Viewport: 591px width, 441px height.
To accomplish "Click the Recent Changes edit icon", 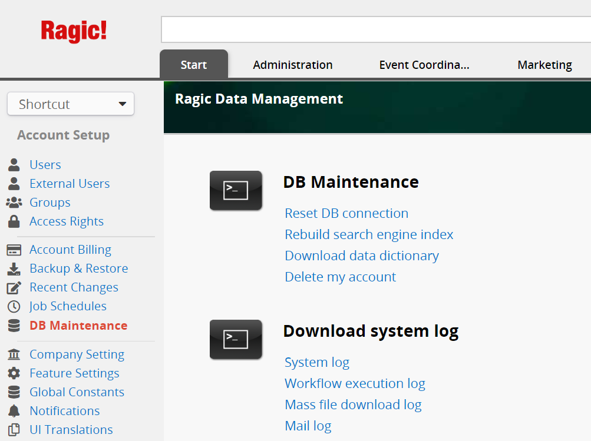I will [x=14, y=288].
